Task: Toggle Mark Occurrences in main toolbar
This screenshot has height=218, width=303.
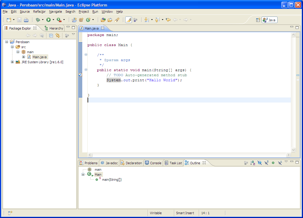Action: click(x=128, y=20)
